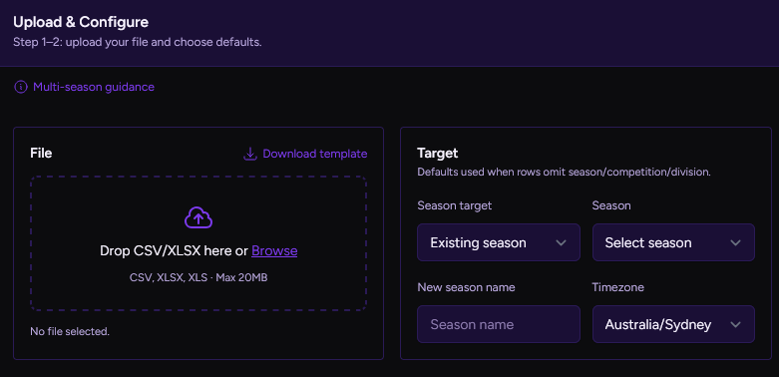This screenshot has height=377, width=779.
Task: Open the Australia/Sydney timezone dropdown
Action: [x=673, y=324]
